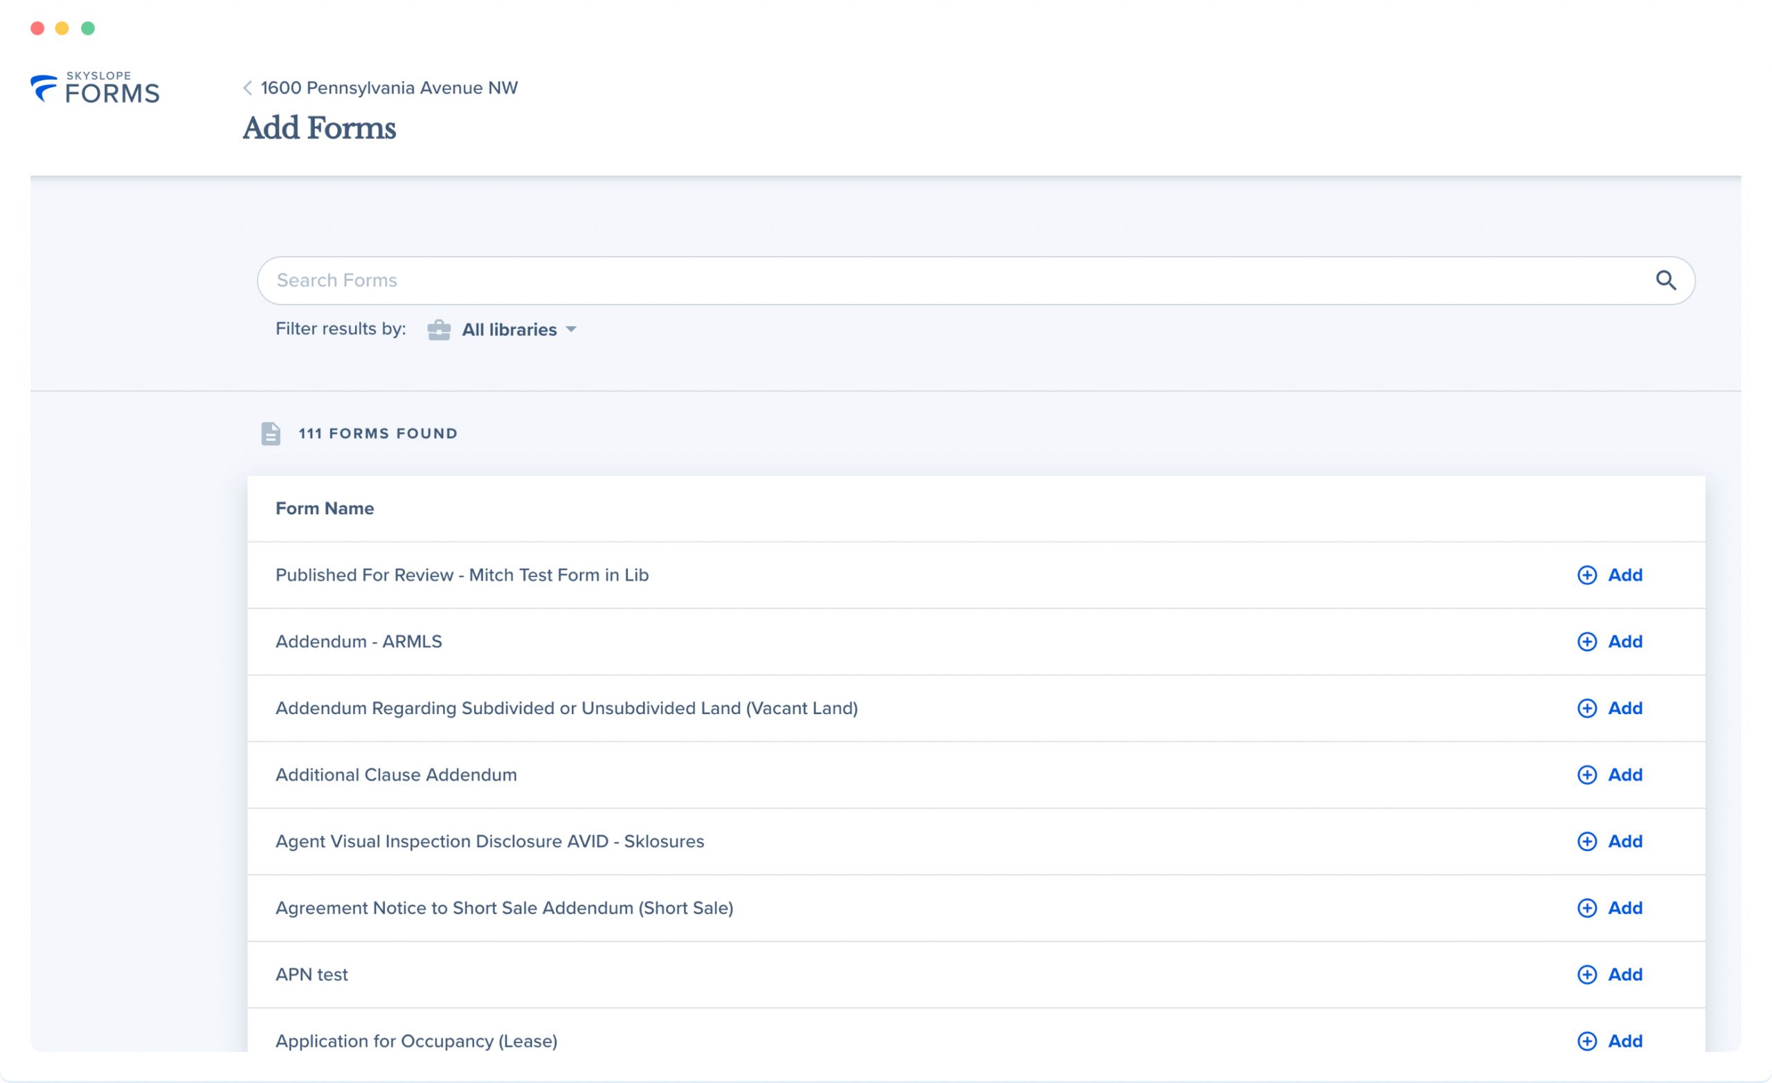Select the Form Name column header

[325, 508]
